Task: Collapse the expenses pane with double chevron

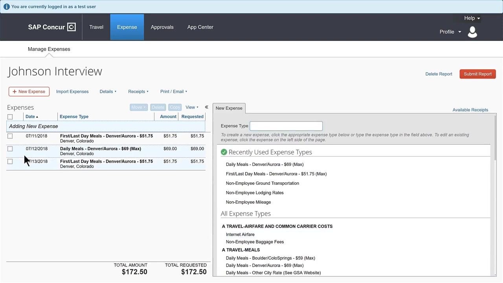Action: 206,107
